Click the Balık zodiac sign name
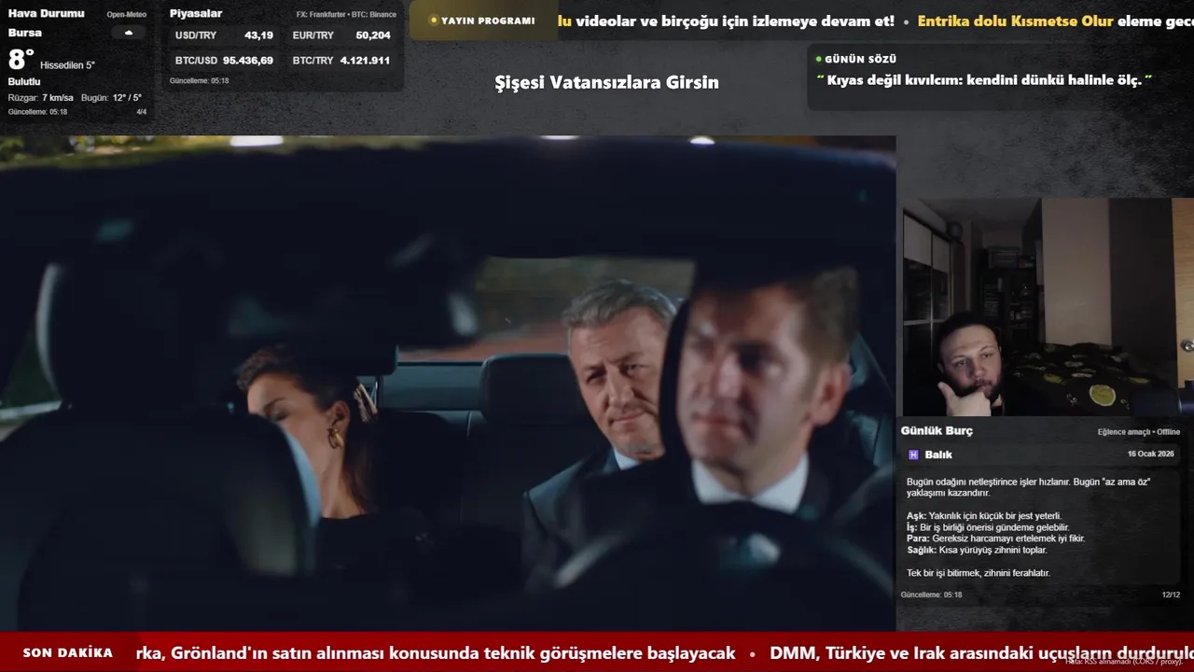Viewport: 1194px width, 672px height. (938, 455)
